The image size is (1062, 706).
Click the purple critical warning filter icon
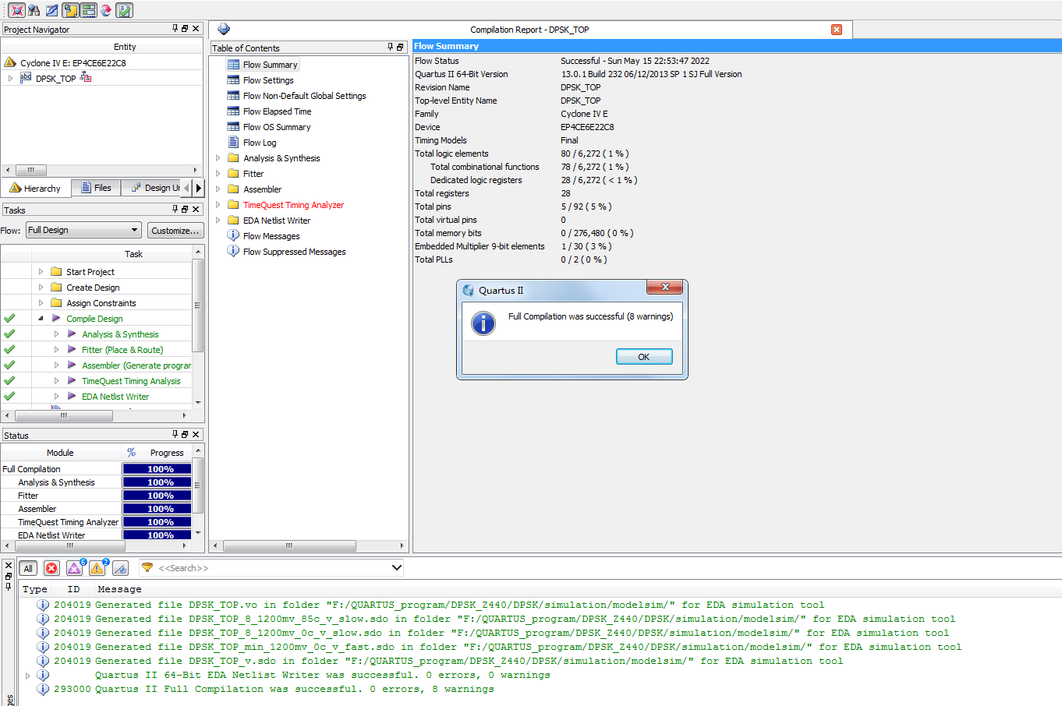click(74, 568)
